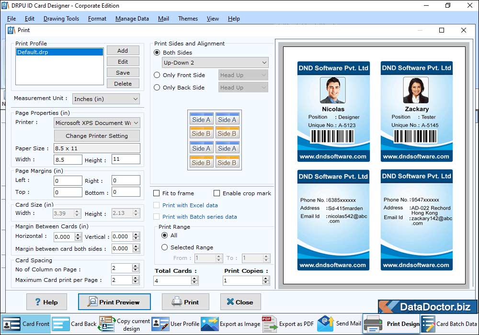Click the Side A top-left layout tile
Image resolution: width=479 pixels, height=335 pixels.
[201, 118]
